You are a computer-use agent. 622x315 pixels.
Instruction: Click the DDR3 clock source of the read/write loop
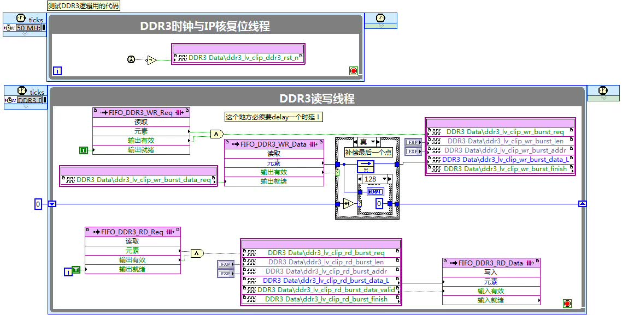(x=30, y=100)
